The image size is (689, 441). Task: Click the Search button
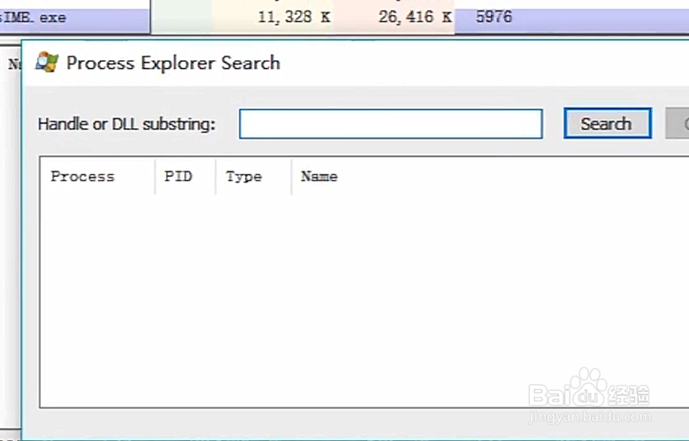608,124
